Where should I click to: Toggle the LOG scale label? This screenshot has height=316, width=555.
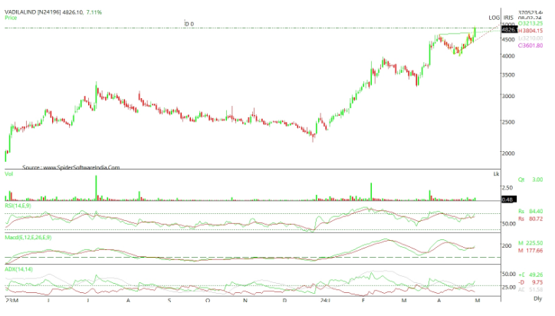point(494,18)
